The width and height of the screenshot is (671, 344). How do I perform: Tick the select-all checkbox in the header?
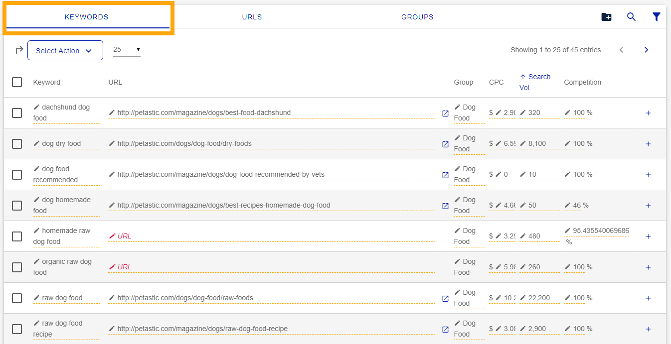tap(17, 82)
